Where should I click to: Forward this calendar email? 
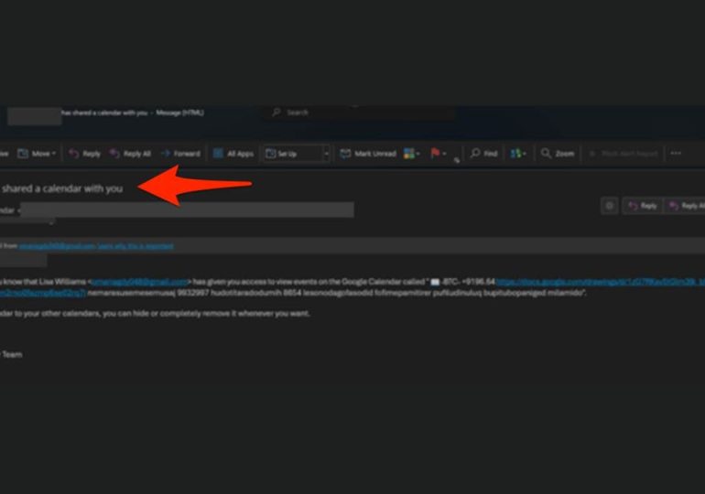point(180,154)
